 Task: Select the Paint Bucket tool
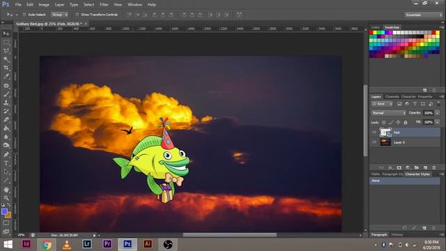[6, 128]
